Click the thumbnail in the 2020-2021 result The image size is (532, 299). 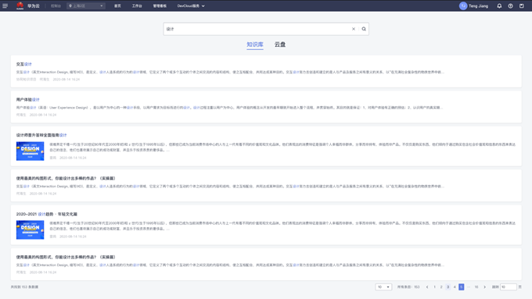click(31, 230)
